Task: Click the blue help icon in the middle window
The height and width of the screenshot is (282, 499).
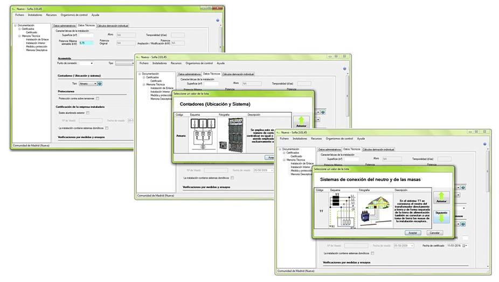Action: click(x=345, y=69)
